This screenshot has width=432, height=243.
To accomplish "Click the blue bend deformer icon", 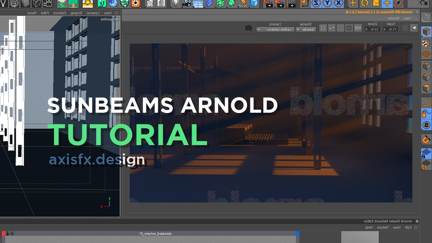I will [209, 3].
